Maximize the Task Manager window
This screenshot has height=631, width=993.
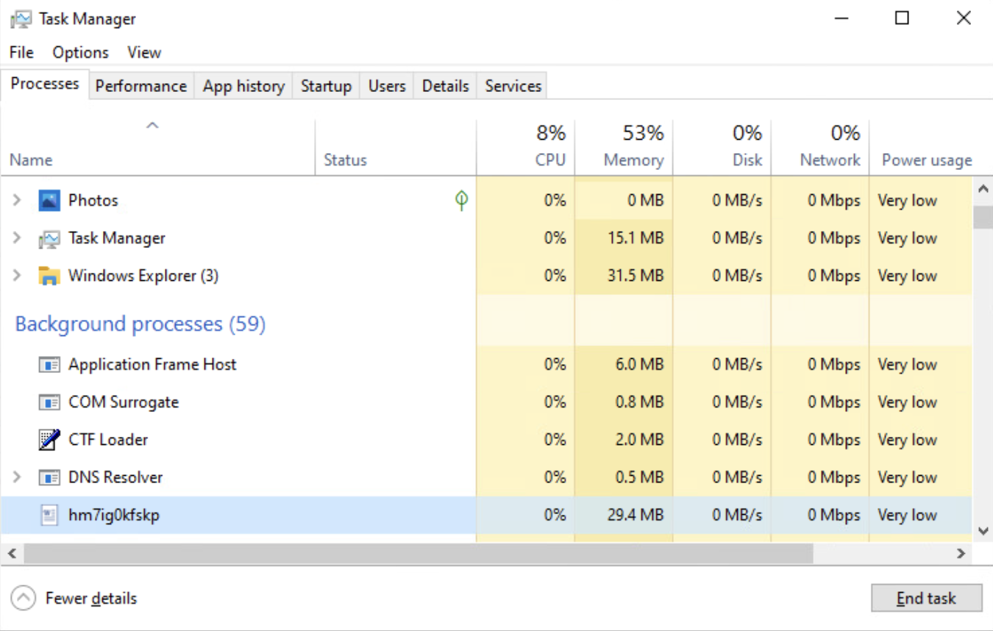(x=902, y=18)
